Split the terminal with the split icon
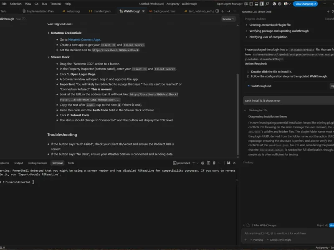 point(208,163)
